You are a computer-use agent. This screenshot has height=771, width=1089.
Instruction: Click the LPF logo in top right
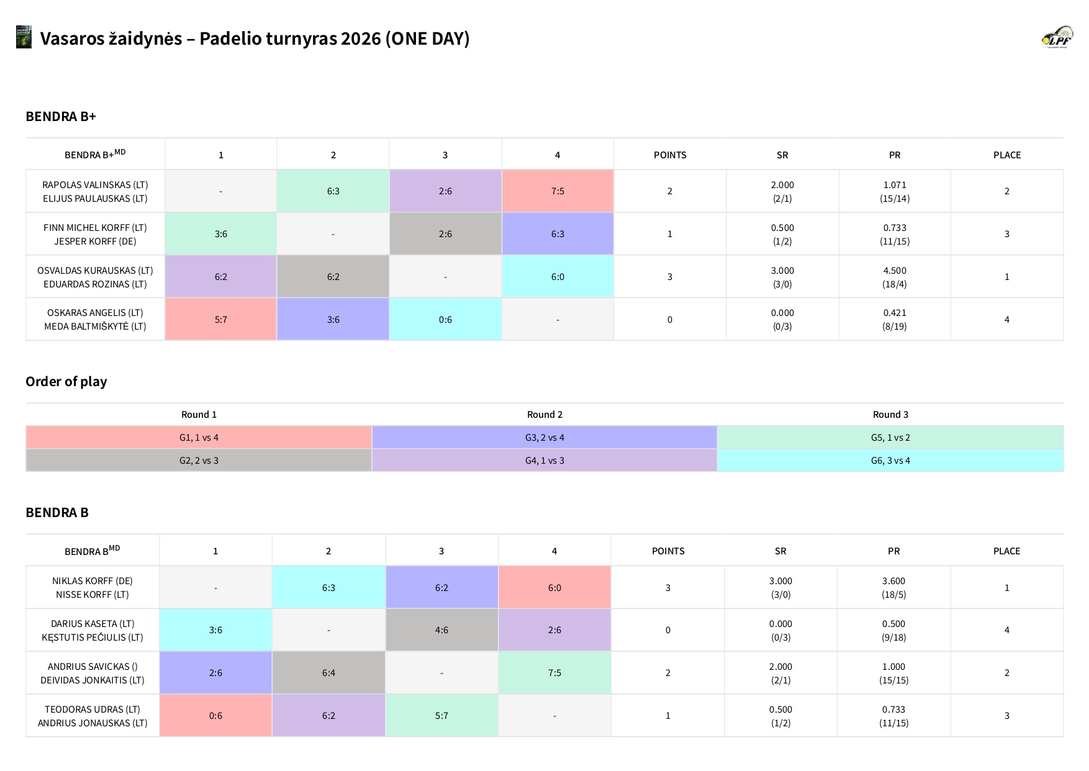(x=1057, y=37)
